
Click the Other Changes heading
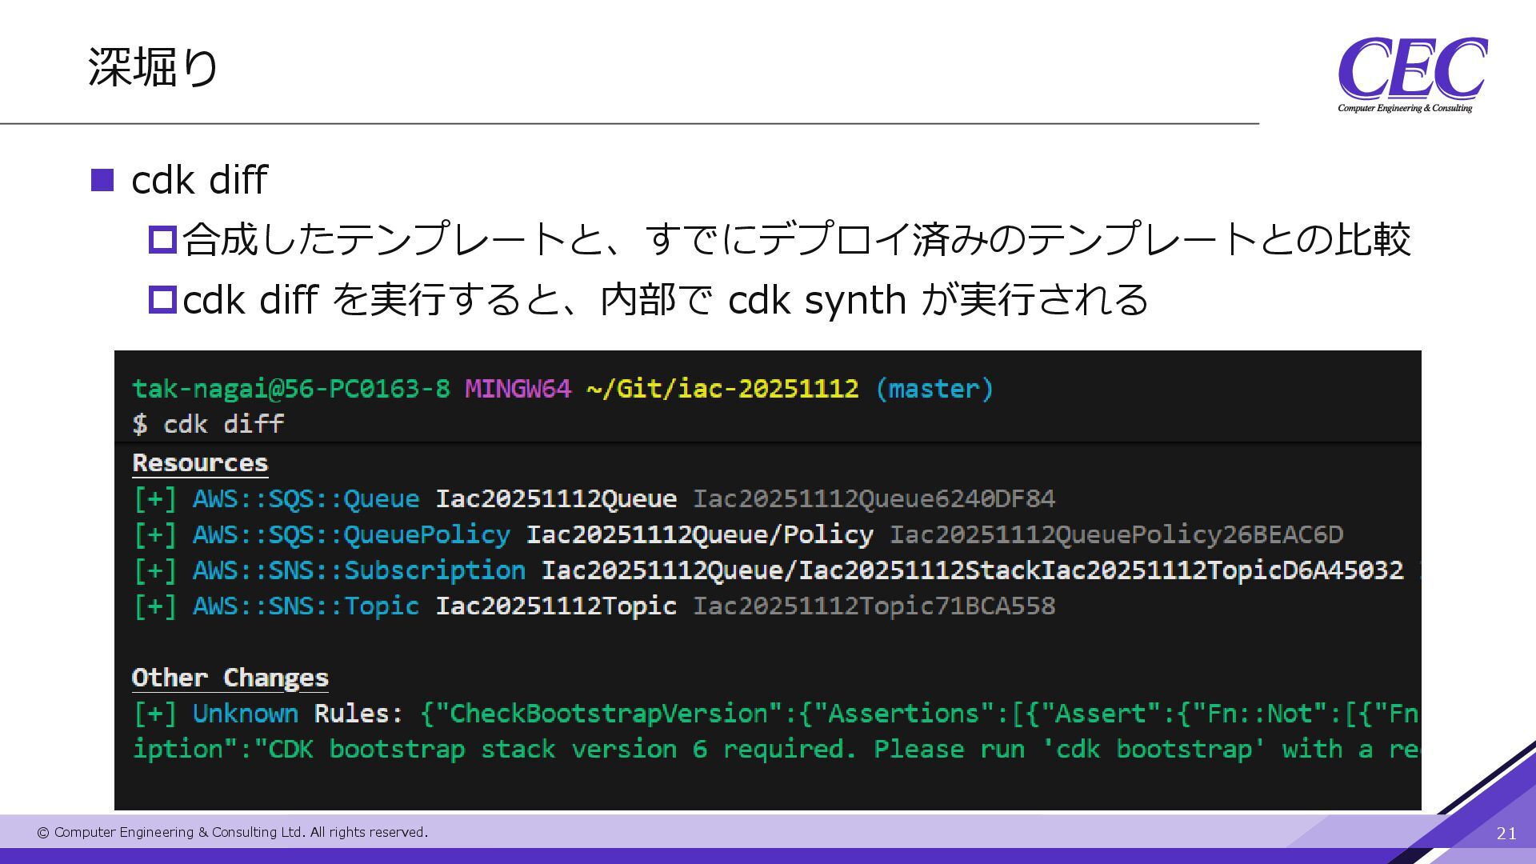230,678
